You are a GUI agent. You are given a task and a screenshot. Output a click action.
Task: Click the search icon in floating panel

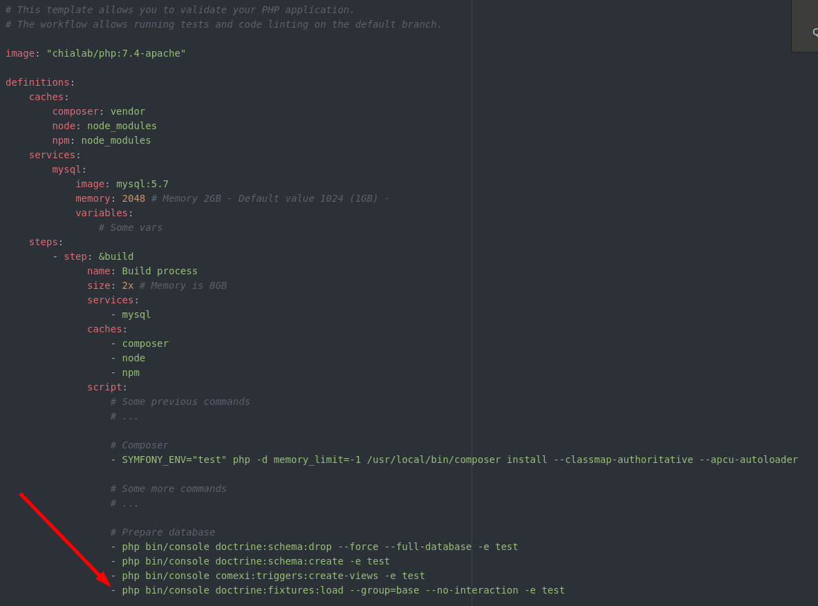815,32
